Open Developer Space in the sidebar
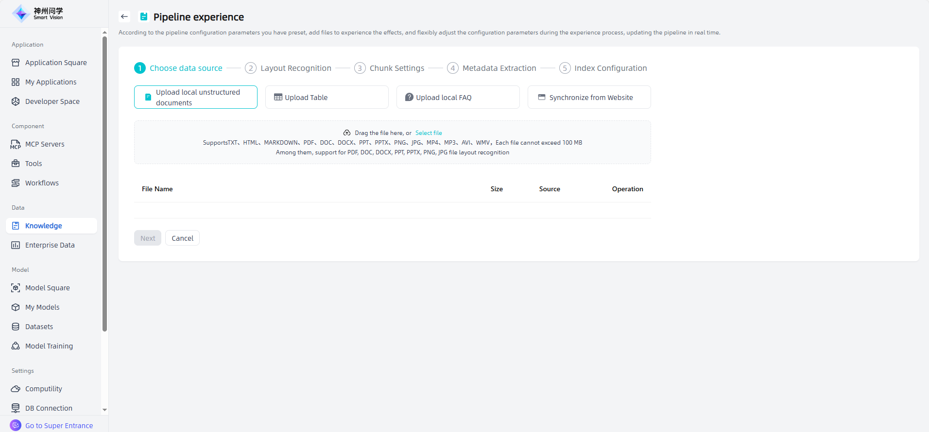 pos(52,101)
